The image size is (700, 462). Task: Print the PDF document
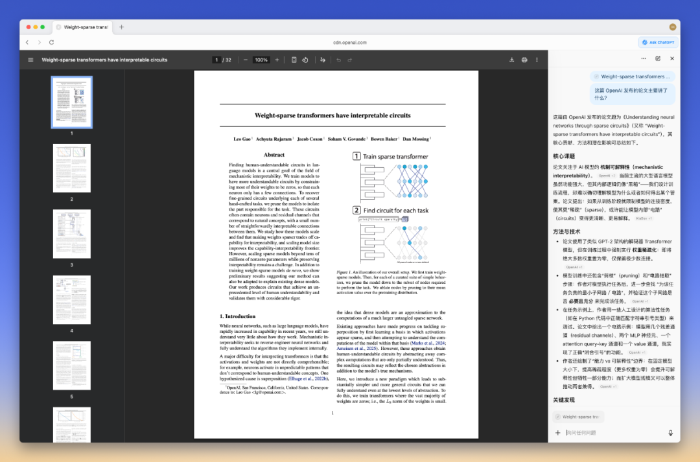524,60
